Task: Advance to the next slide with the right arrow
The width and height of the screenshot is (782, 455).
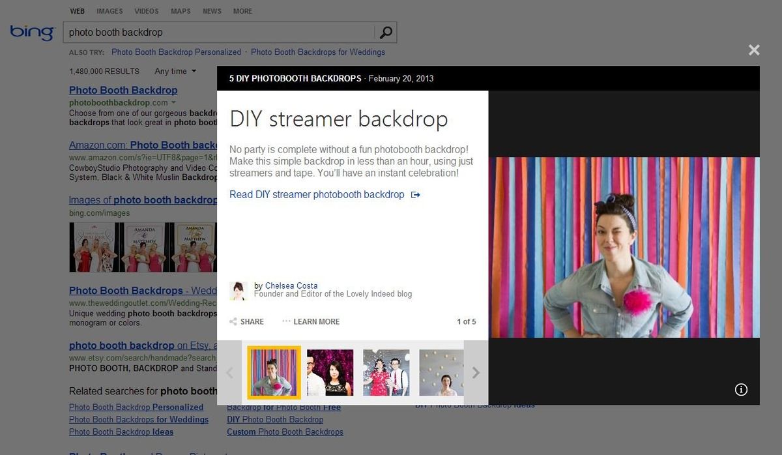Action: point(476,372)
